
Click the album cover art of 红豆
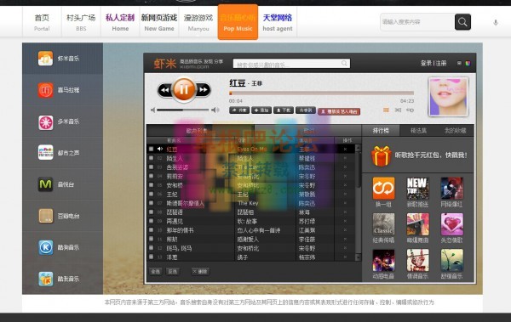coord(448,97)
